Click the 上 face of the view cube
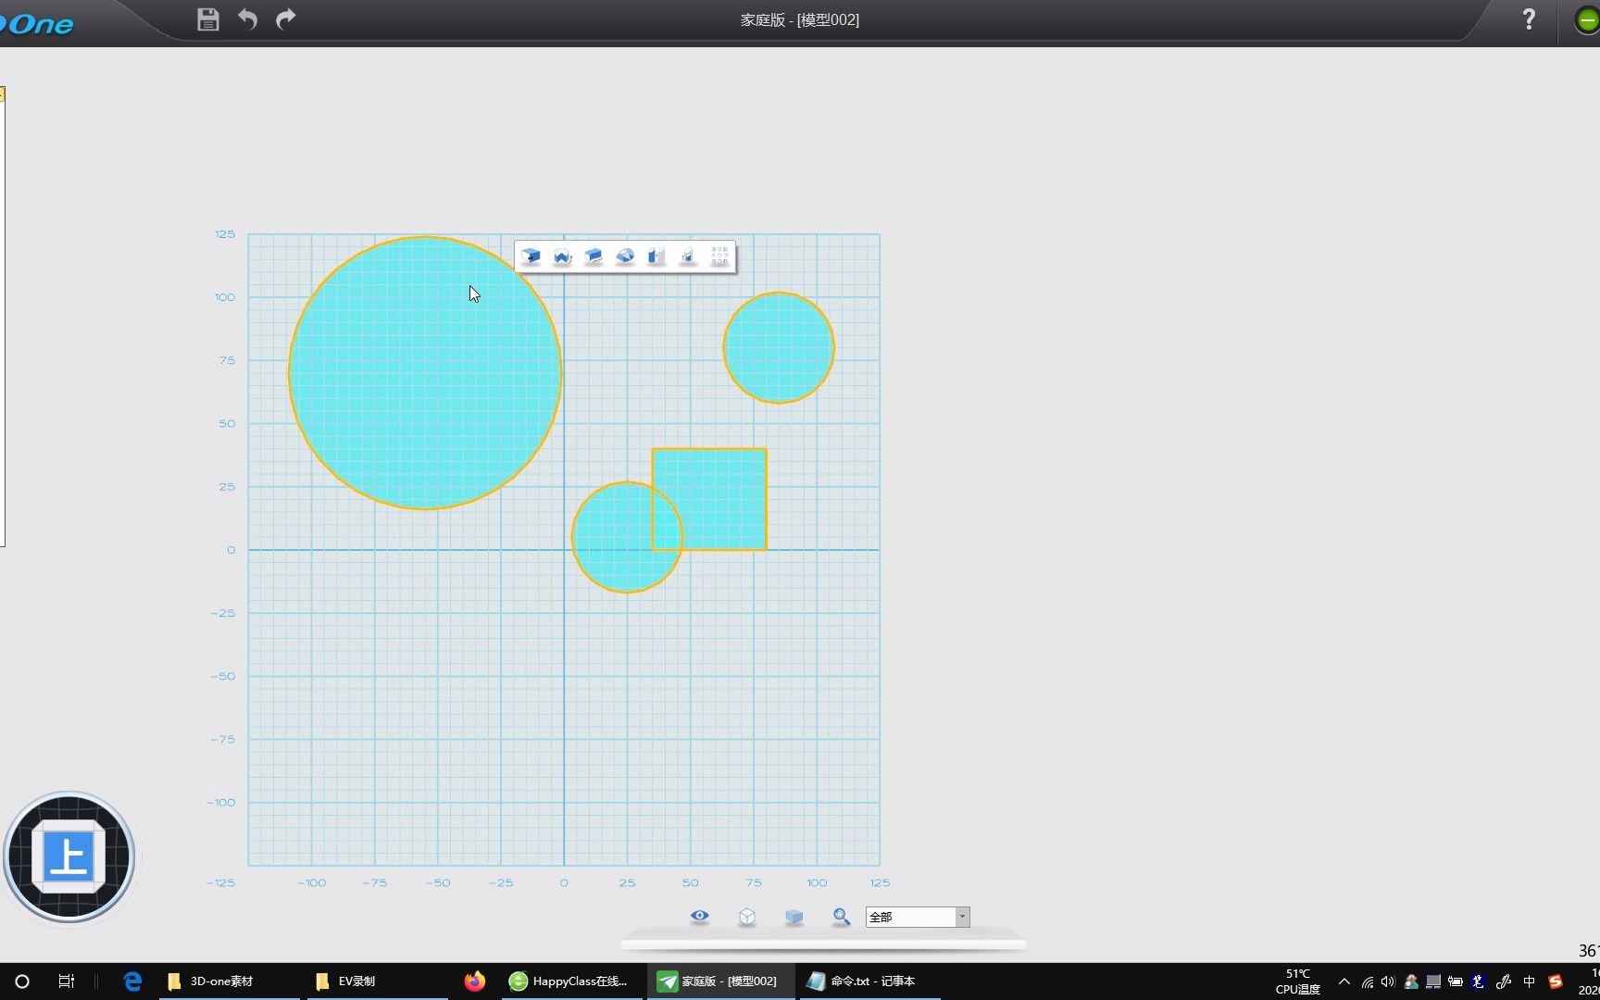 (69, 856)
